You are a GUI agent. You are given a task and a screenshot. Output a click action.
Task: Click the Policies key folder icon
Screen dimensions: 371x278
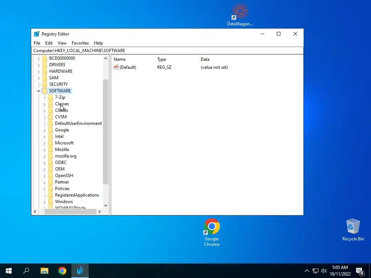point(50,188)
